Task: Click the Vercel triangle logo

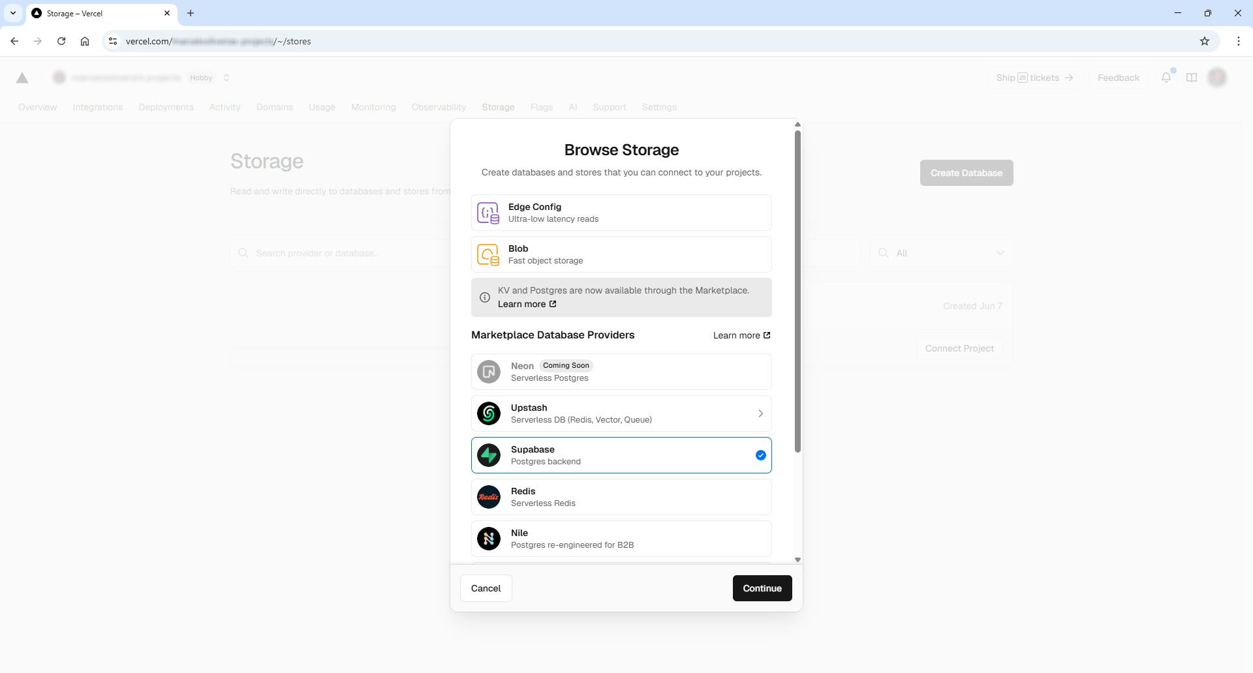Action: (x=22, y=78)
